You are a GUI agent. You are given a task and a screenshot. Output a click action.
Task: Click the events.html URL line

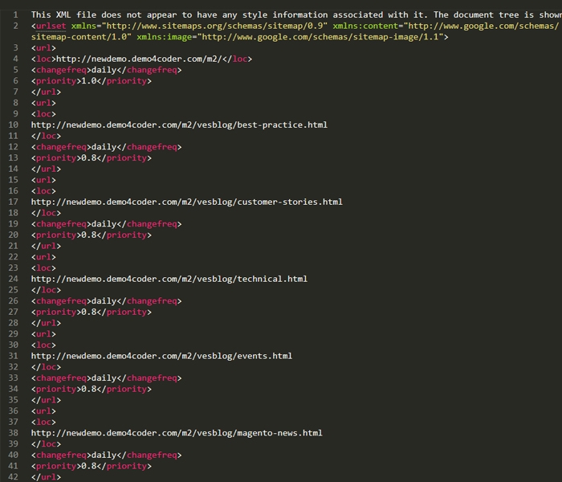(161, 356)
